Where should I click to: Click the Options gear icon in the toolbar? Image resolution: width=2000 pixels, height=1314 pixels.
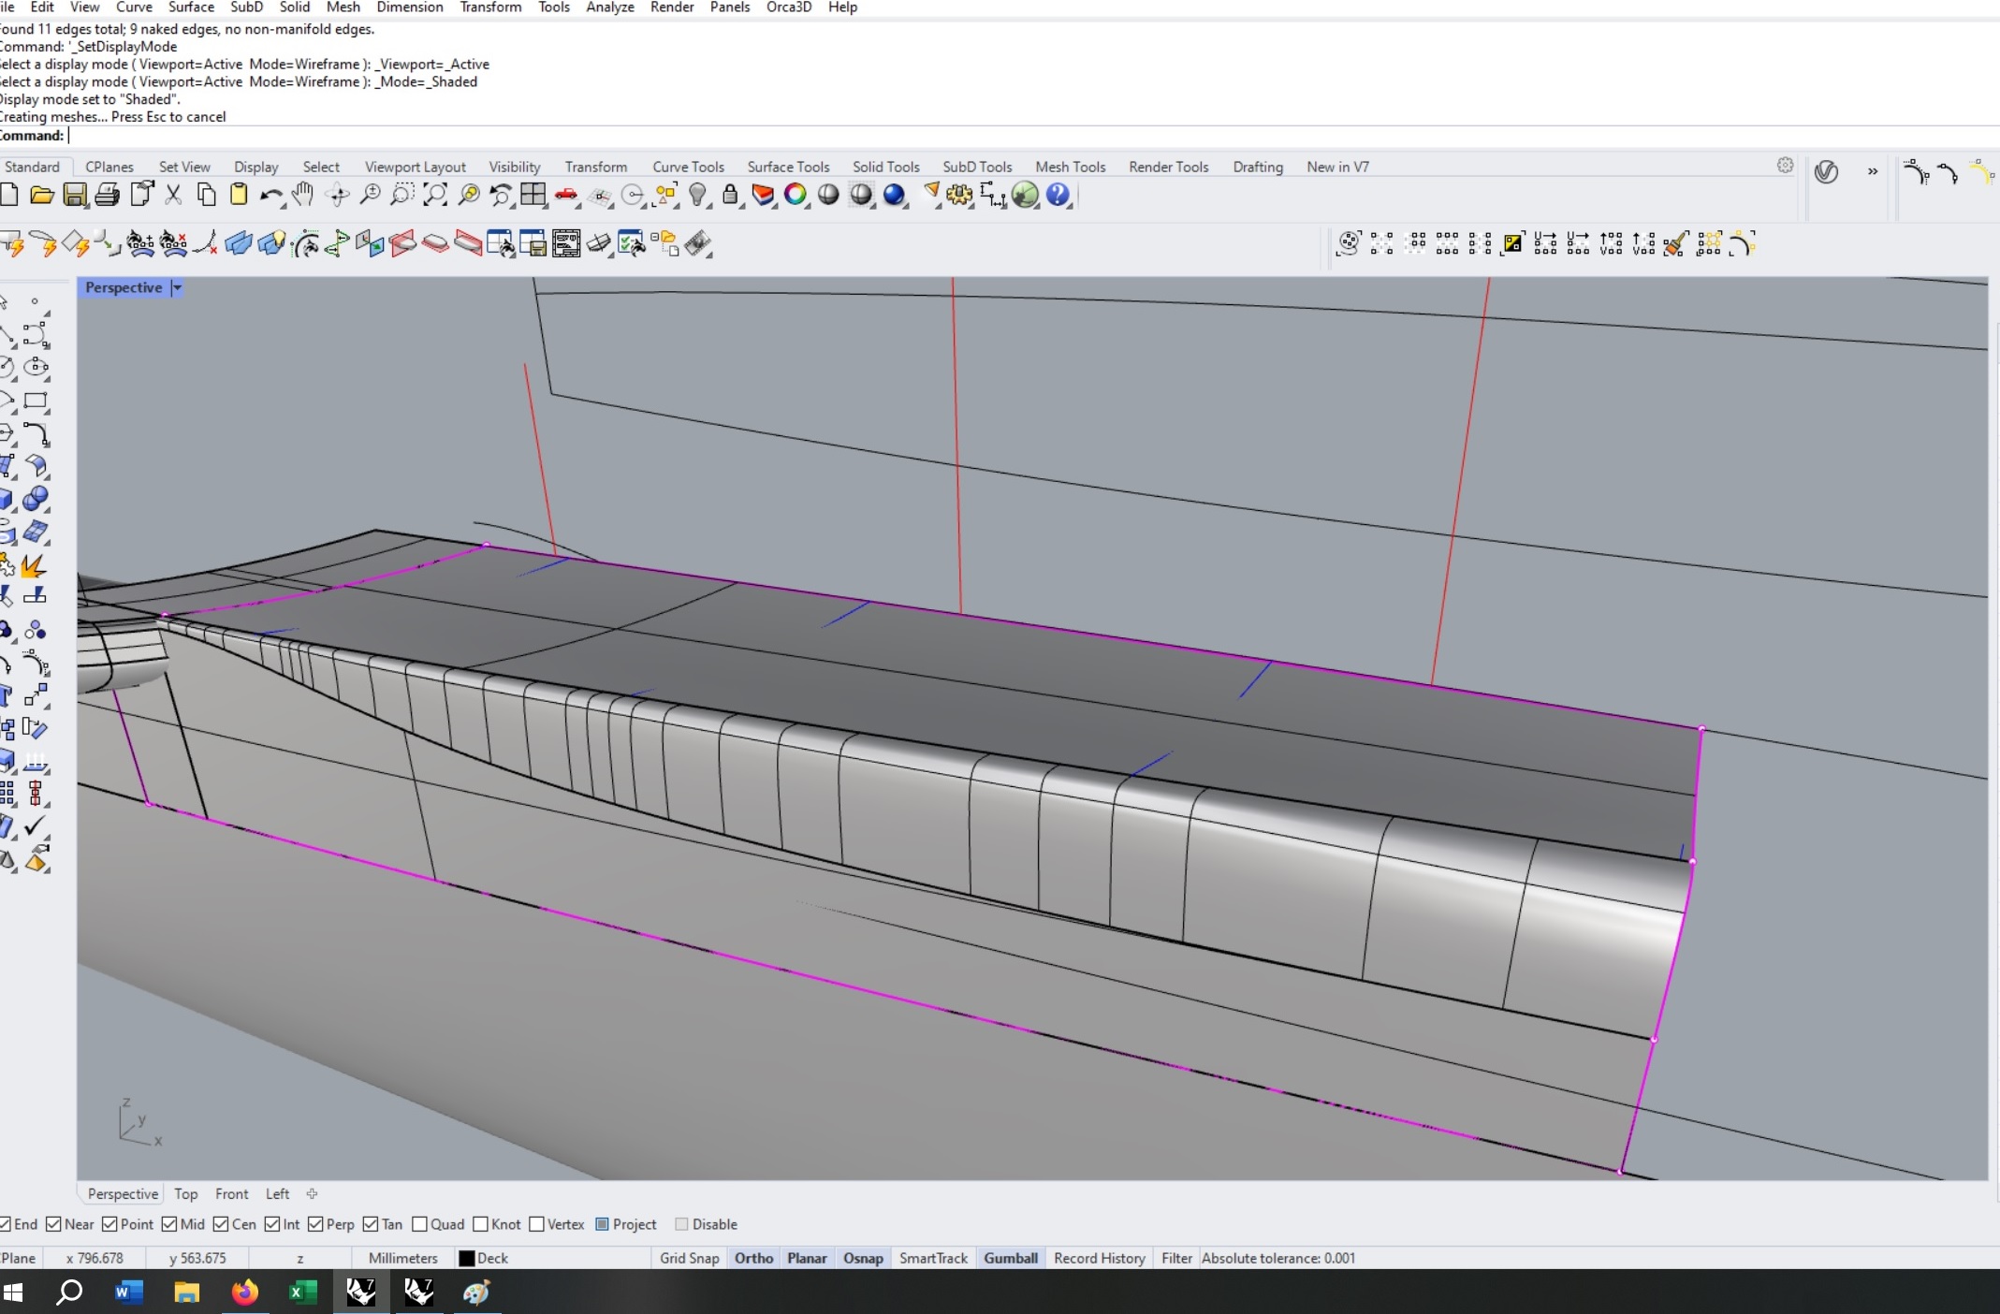click(x=959, y=195)
